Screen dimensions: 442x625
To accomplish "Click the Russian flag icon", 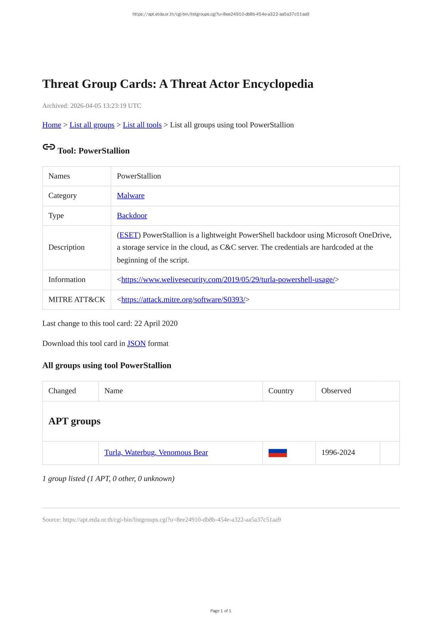I will click(278, 453).
